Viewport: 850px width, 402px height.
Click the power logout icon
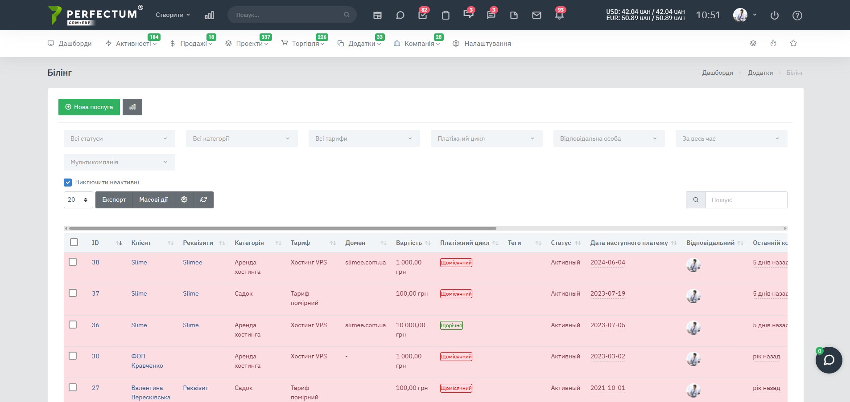tap(775, 15)
